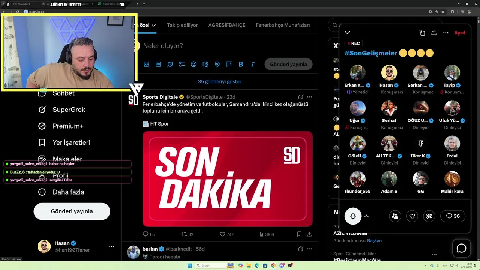Toggle the microphone in the Space
The image size is (480, 270).
tap(353, 216)
